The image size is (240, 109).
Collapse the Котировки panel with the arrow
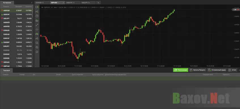click(32, 3)
